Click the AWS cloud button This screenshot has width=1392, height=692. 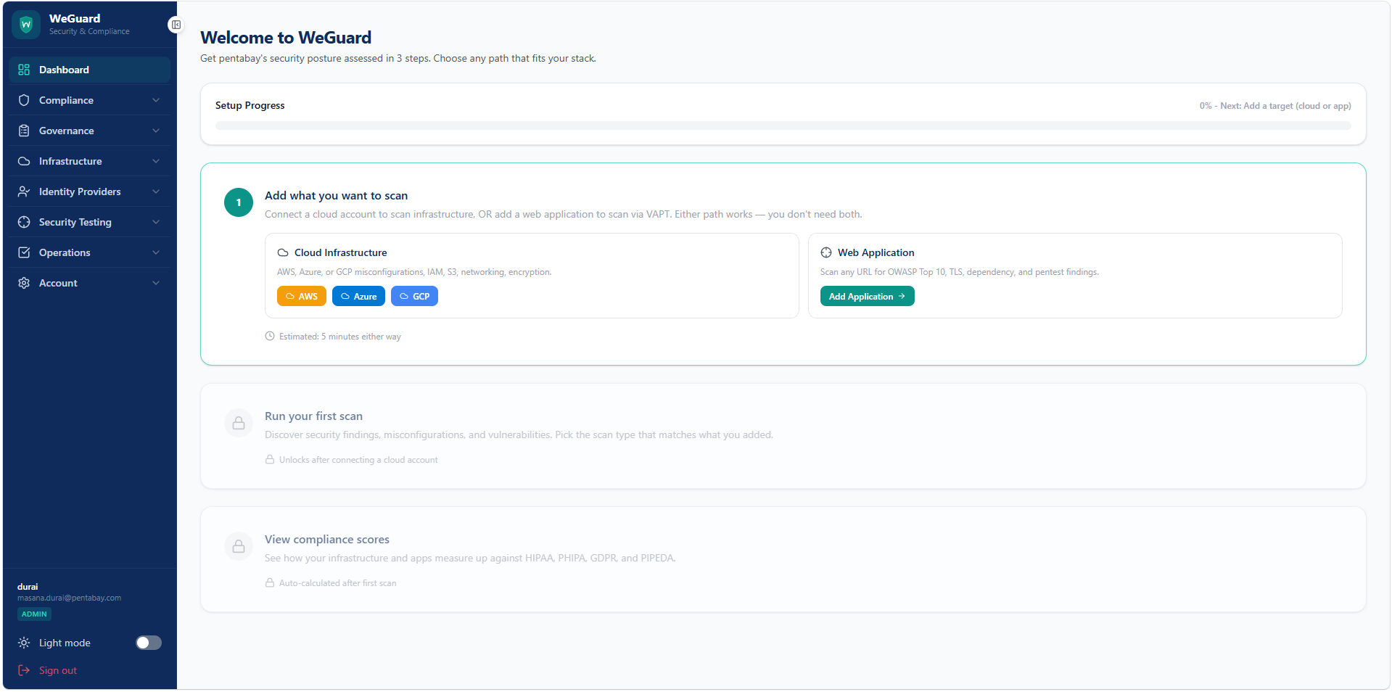(302, 296)
